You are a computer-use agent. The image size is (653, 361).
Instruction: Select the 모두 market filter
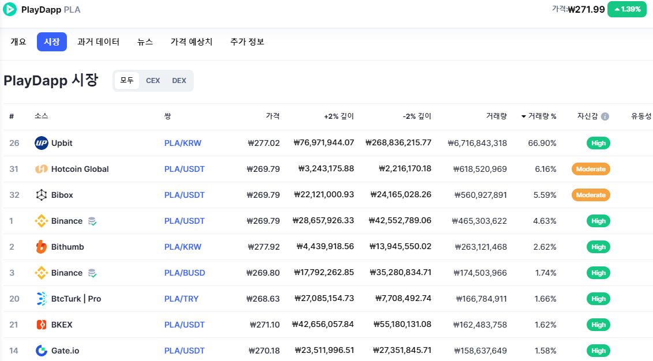[126, 80]
